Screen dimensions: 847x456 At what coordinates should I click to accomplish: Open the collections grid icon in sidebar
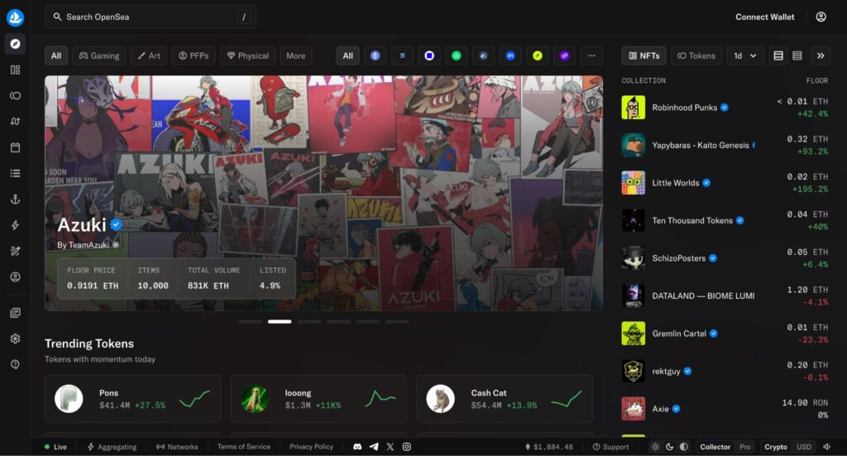(x=15, y=70)
